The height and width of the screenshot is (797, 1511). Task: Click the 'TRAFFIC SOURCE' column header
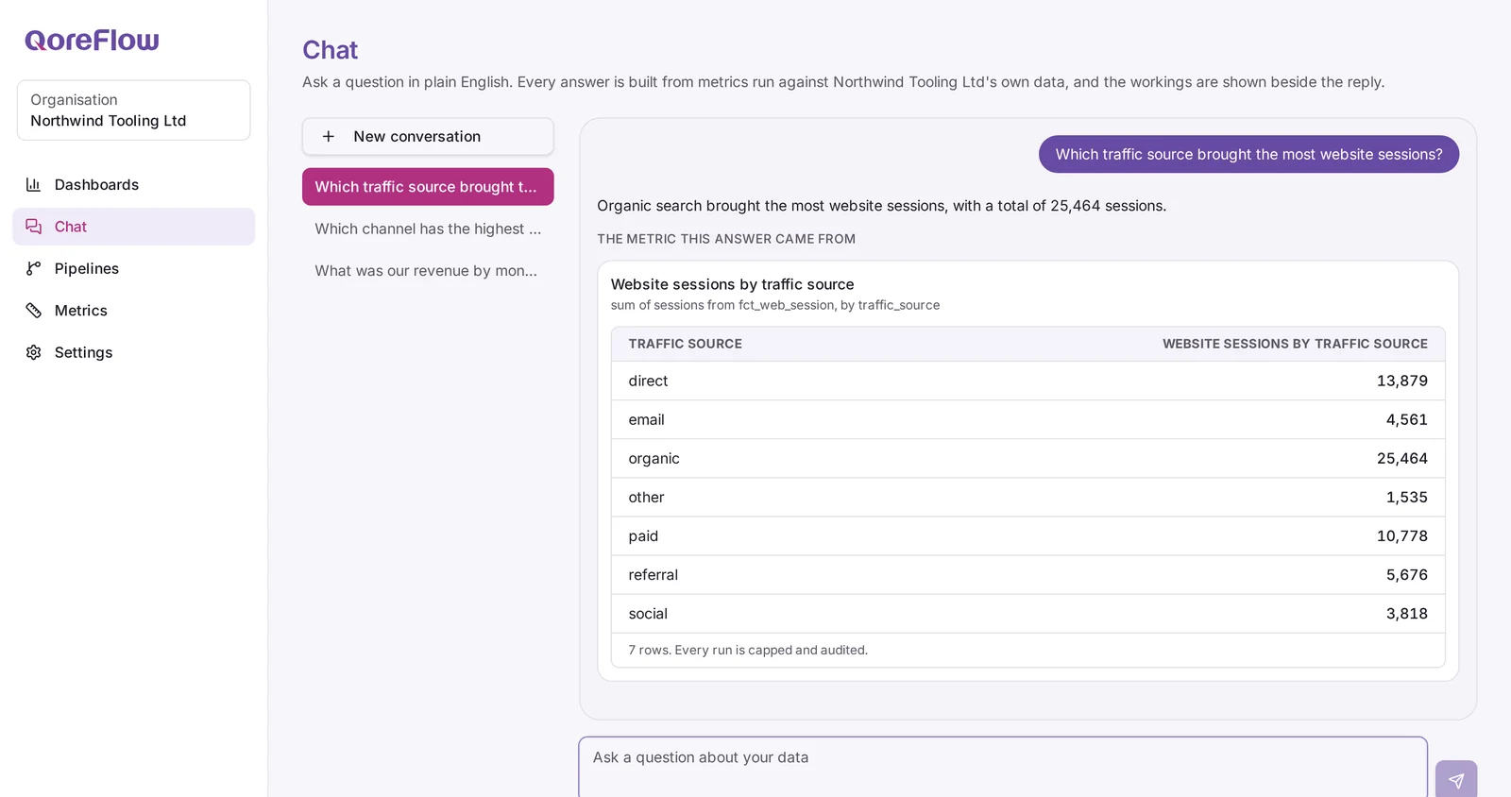tap(686, 344)
